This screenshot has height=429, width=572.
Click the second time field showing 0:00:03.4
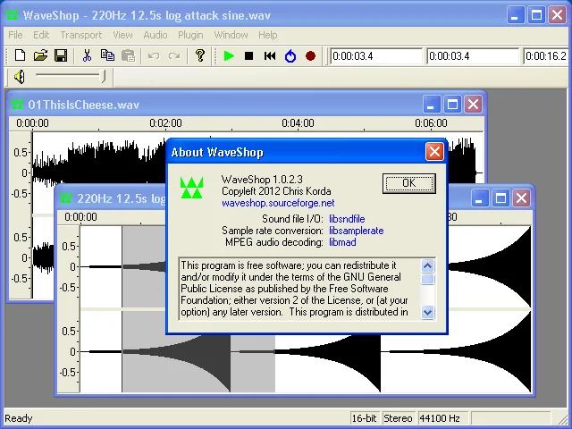pyautogui.click(x=473, y=56)
